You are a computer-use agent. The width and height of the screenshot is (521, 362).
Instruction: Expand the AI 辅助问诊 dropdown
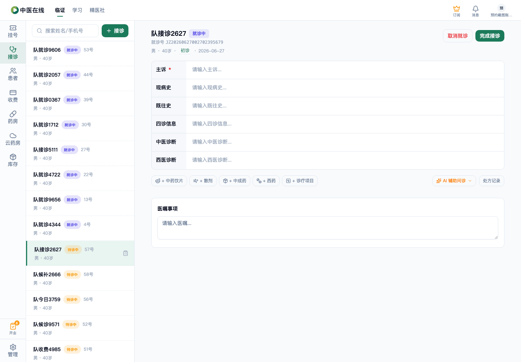click(x=454, y=181)
